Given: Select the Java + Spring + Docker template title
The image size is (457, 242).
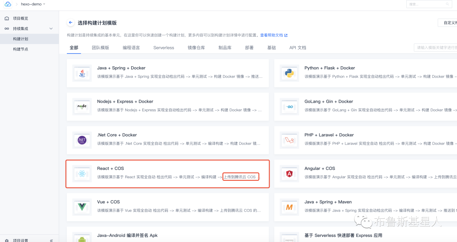Looking at the screenshot, I should (121, 68).
